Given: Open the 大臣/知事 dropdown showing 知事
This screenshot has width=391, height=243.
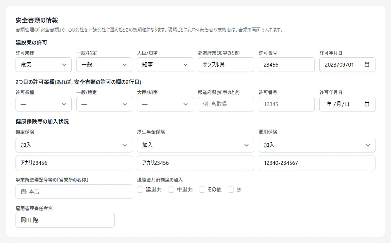Looking at the screenshot, I should [x=165, y=65].
